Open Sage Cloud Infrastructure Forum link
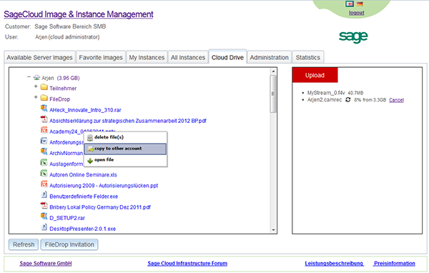The height and width of the screenshot is (273, 429). 187,264
